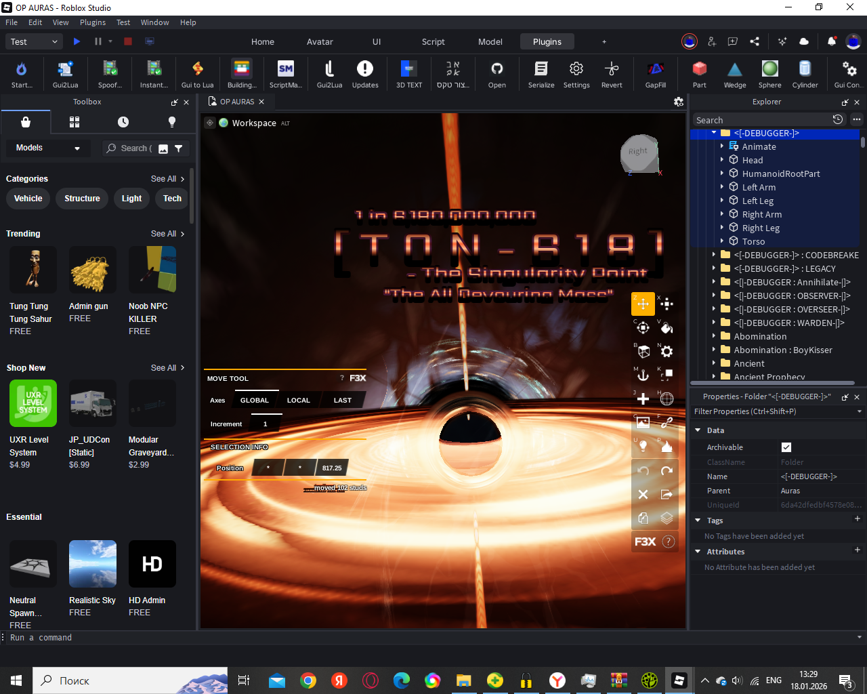This screenshot has height=694, width=867.
Task: Select the F3X Decorate flame tool
Action: pyautogui.click(x=667, y=446)
